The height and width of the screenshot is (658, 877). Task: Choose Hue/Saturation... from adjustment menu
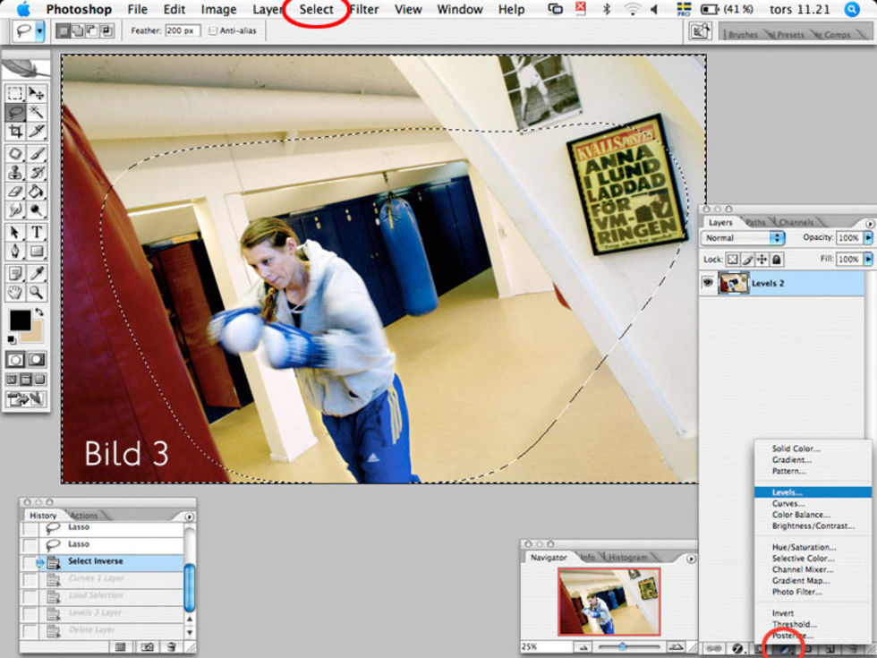813,547
